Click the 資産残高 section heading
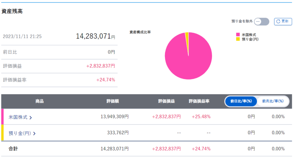293x158 pixels. (x=12, y=11)
